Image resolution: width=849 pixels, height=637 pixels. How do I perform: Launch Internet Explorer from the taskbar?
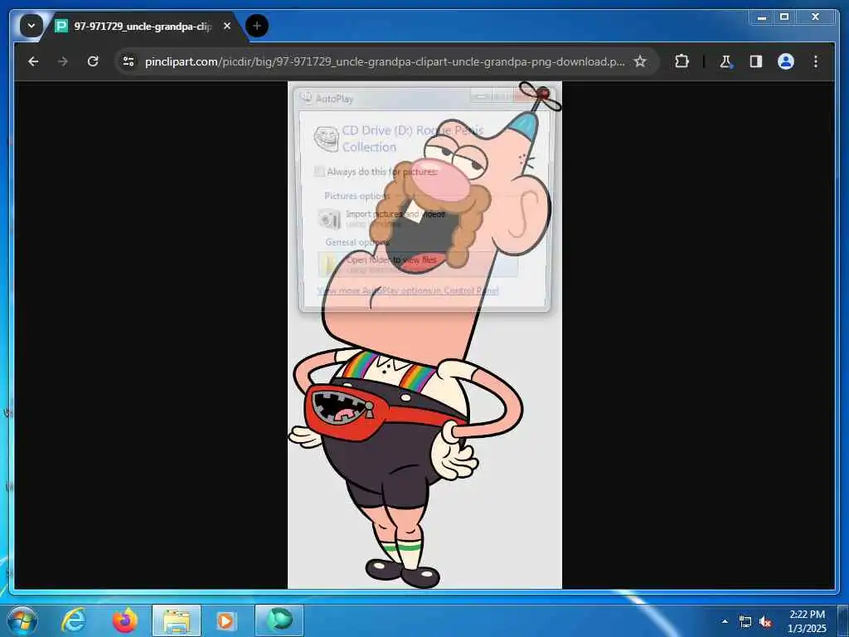[74, 620]
